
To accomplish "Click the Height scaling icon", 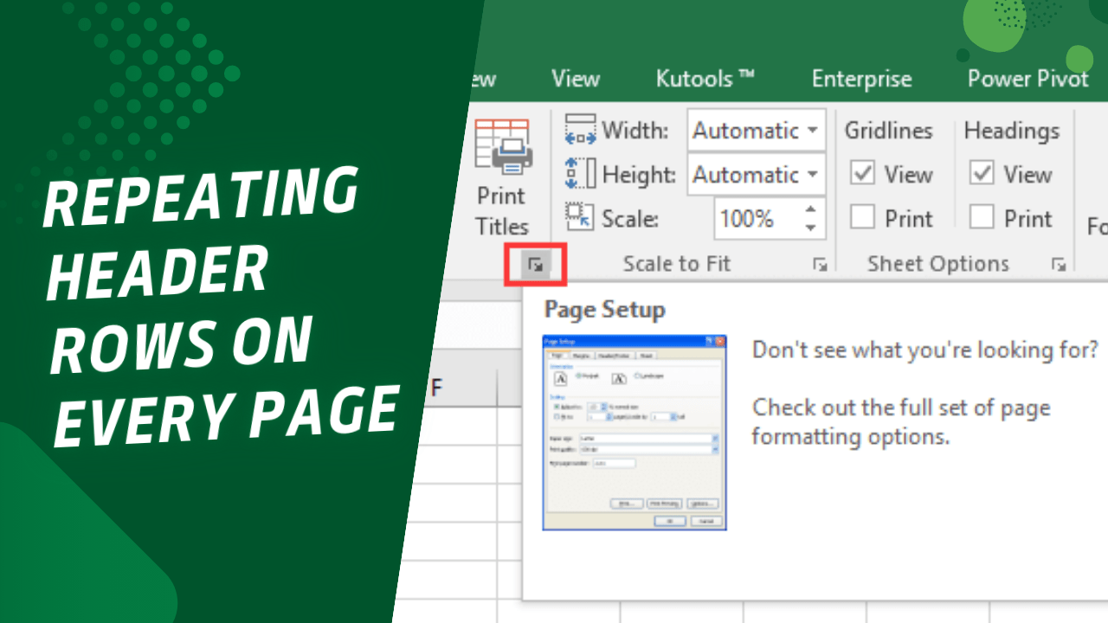I will [578, 174].
